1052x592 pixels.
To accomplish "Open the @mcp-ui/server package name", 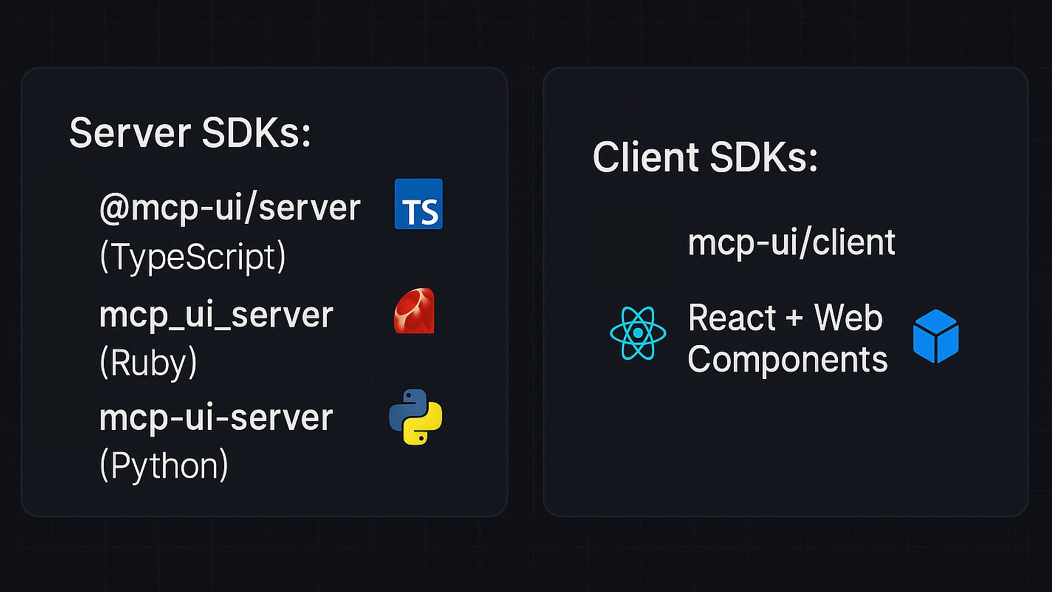I will coord(230,208).
